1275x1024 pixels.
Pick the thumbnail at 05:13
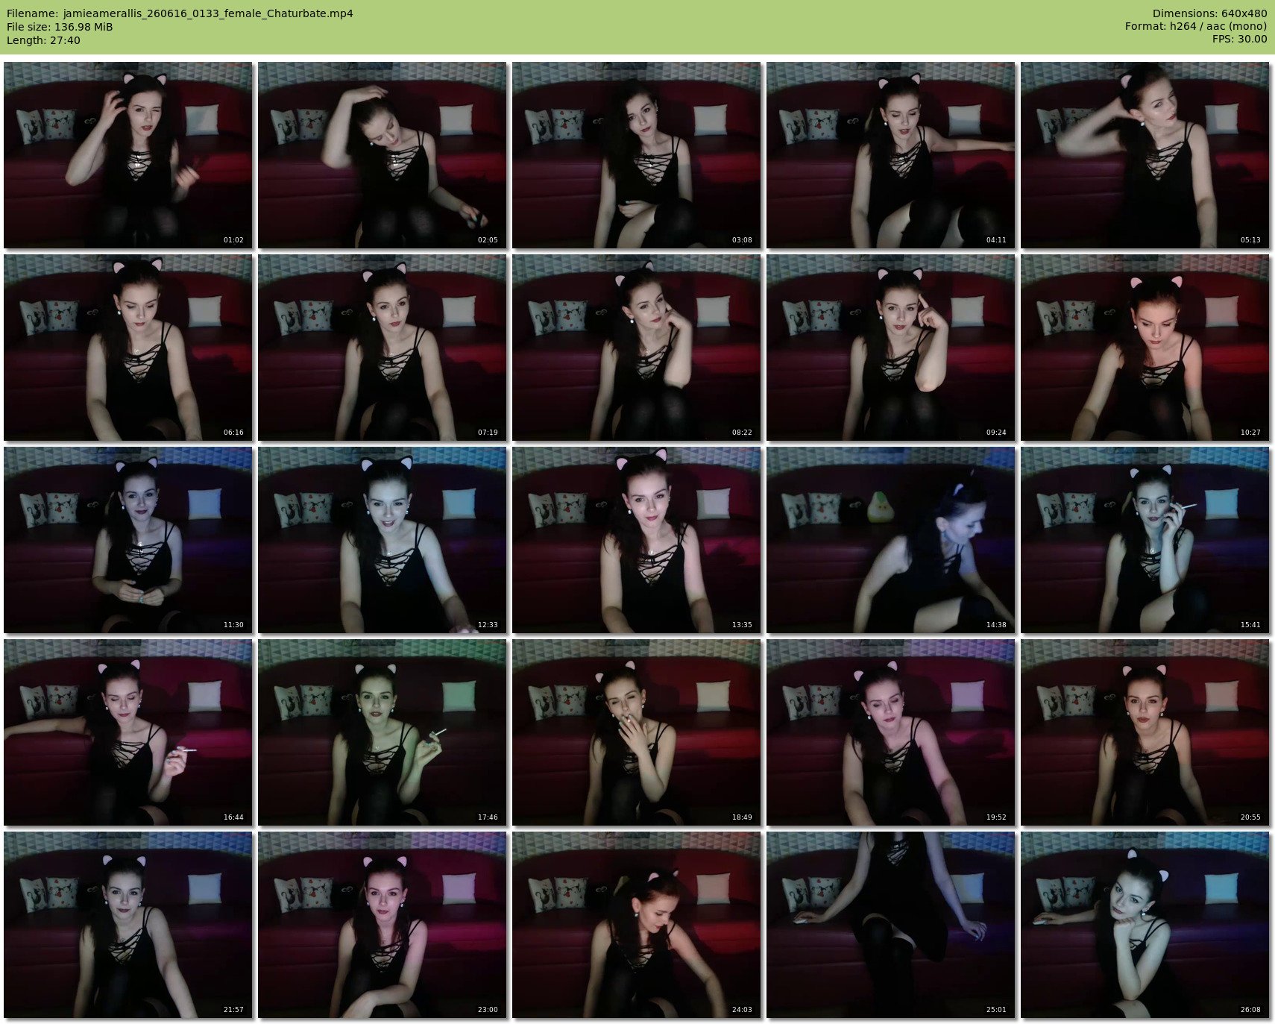click(x=1145, y=154)
